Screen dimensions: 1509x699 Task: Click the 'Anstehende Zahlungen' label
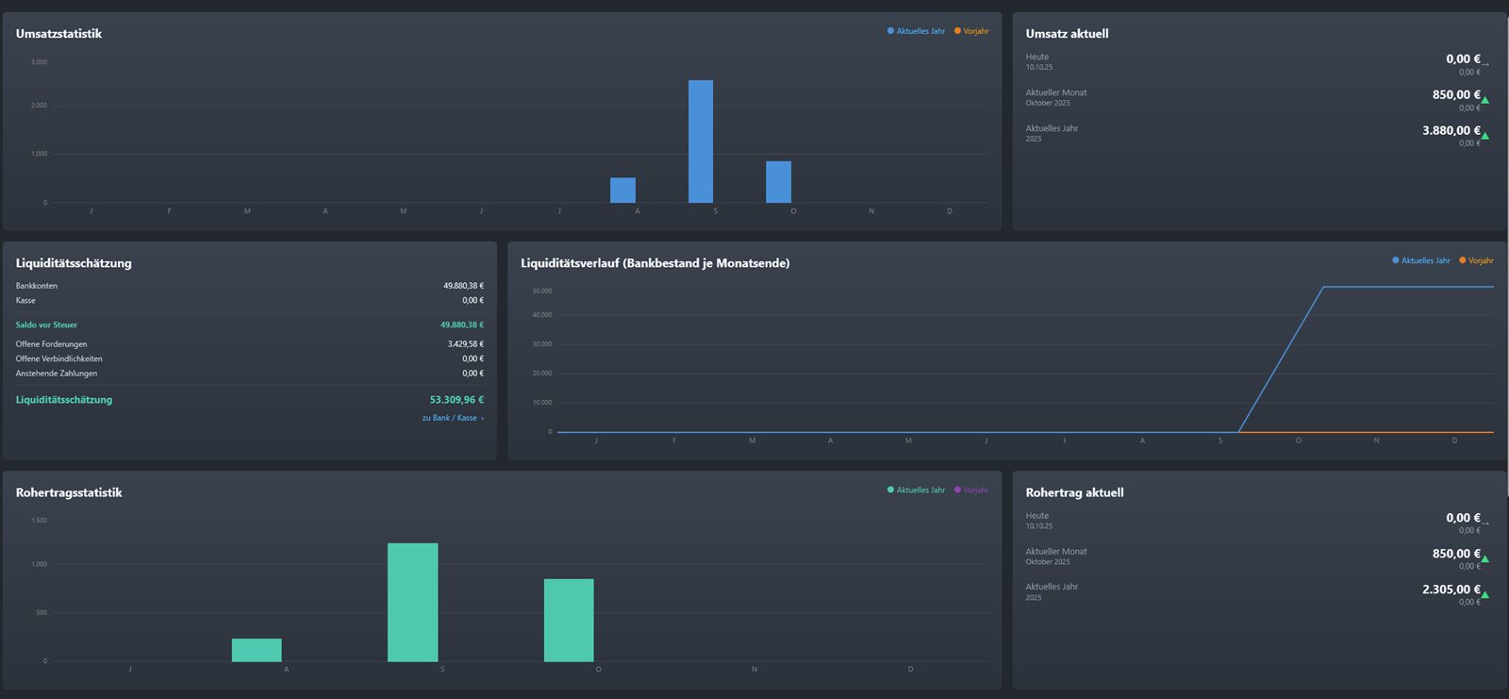pyautogui.click(x=56, y=374)
